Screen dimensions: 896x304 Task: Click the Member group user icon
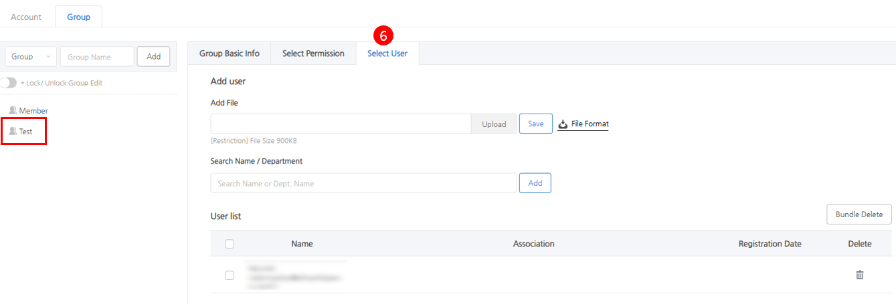(12, 110)
